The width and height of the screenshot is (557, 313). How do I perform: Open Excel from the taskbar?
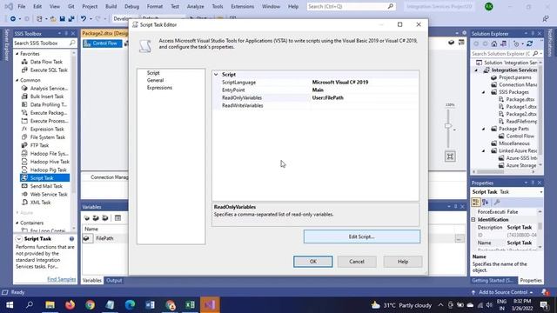190,305
